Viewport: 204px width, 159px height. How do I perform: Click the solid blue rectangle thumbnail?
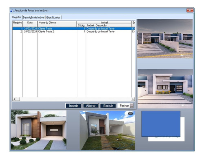161,124
